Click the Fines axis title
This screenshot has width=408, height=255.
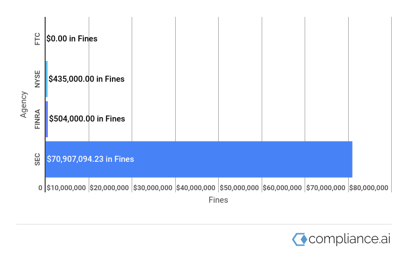click(x=218, y=200)
